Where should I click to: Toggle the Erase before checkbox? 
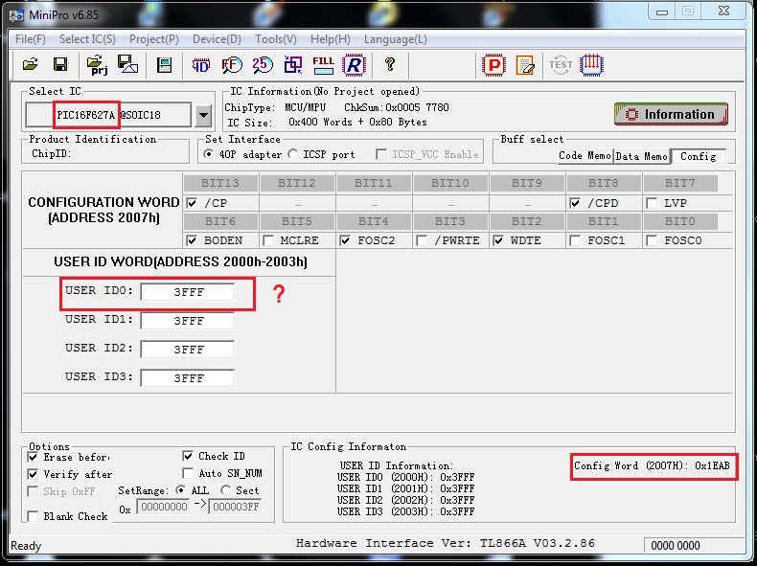coord(33,457)
